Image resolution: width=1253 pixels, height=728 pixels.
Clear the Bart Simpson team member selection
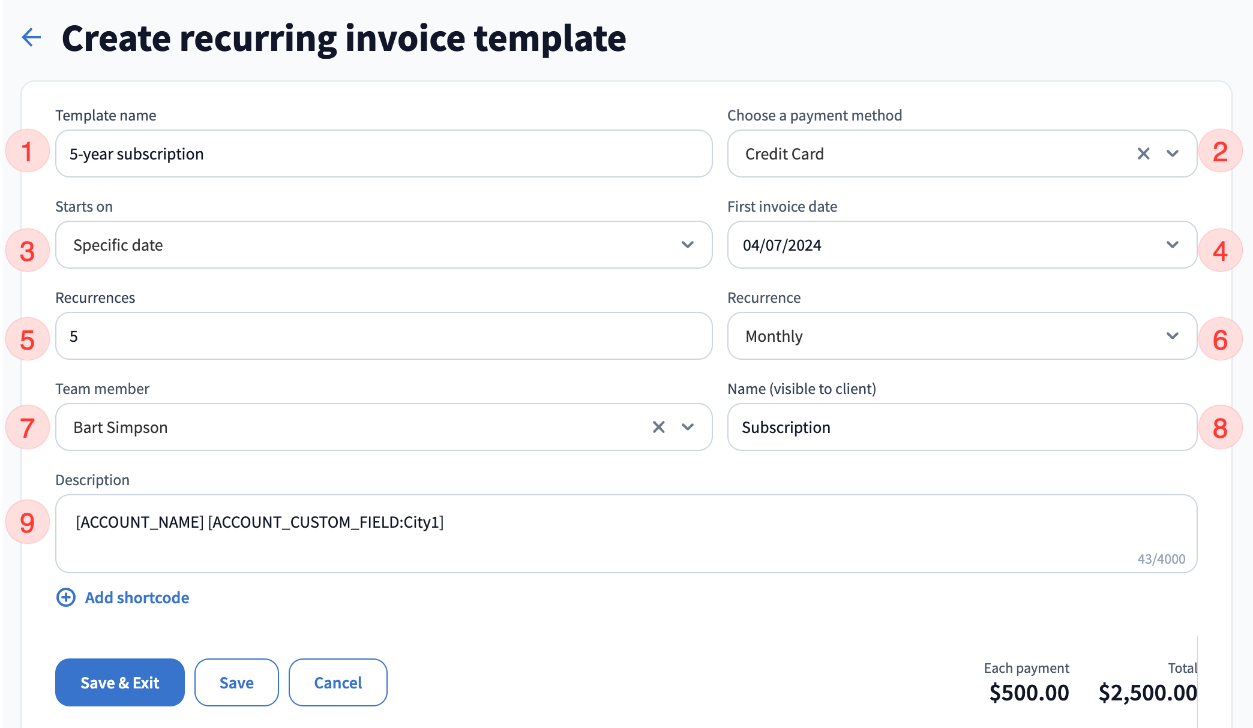[658, 427]
